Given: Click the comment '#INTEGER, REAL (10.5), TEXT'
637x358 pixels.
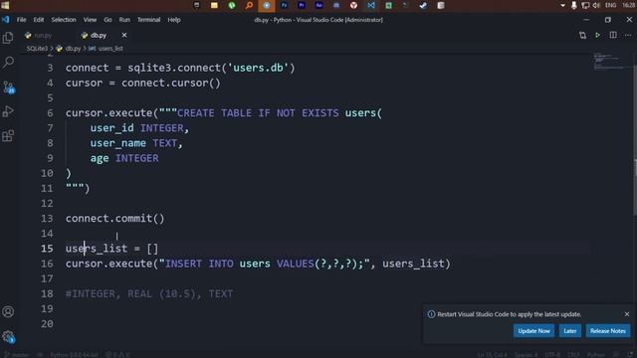Looking at the screenshot, I should tap(149, 294).
